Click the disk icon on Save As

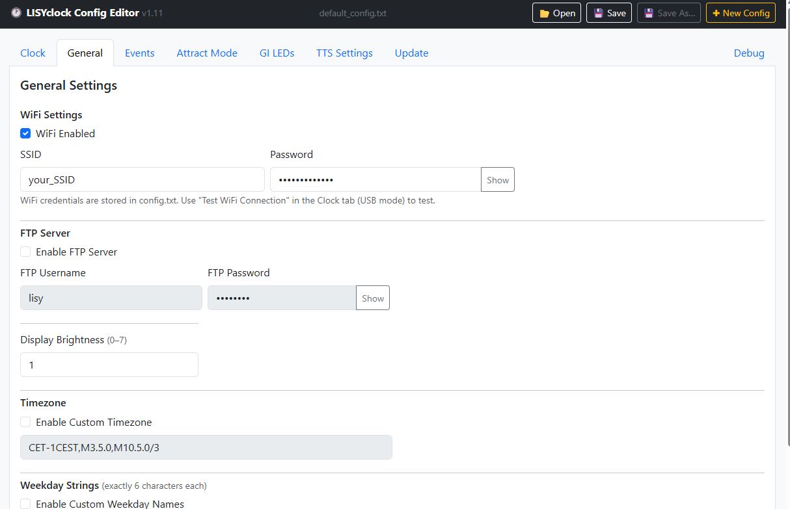pyautogui.click(x=649, y=14)
